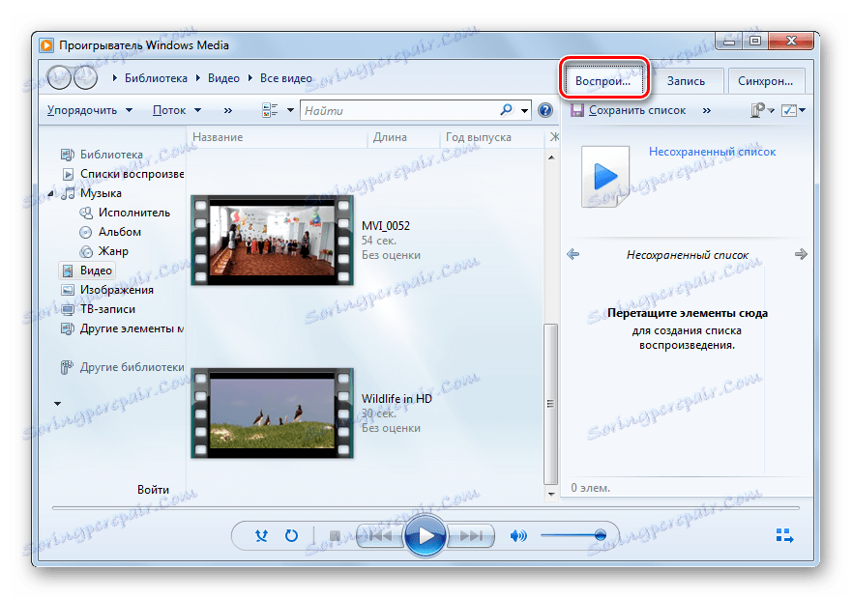Click the Save list floppy icon
The image size is (852, 599).
pos(577,110)
